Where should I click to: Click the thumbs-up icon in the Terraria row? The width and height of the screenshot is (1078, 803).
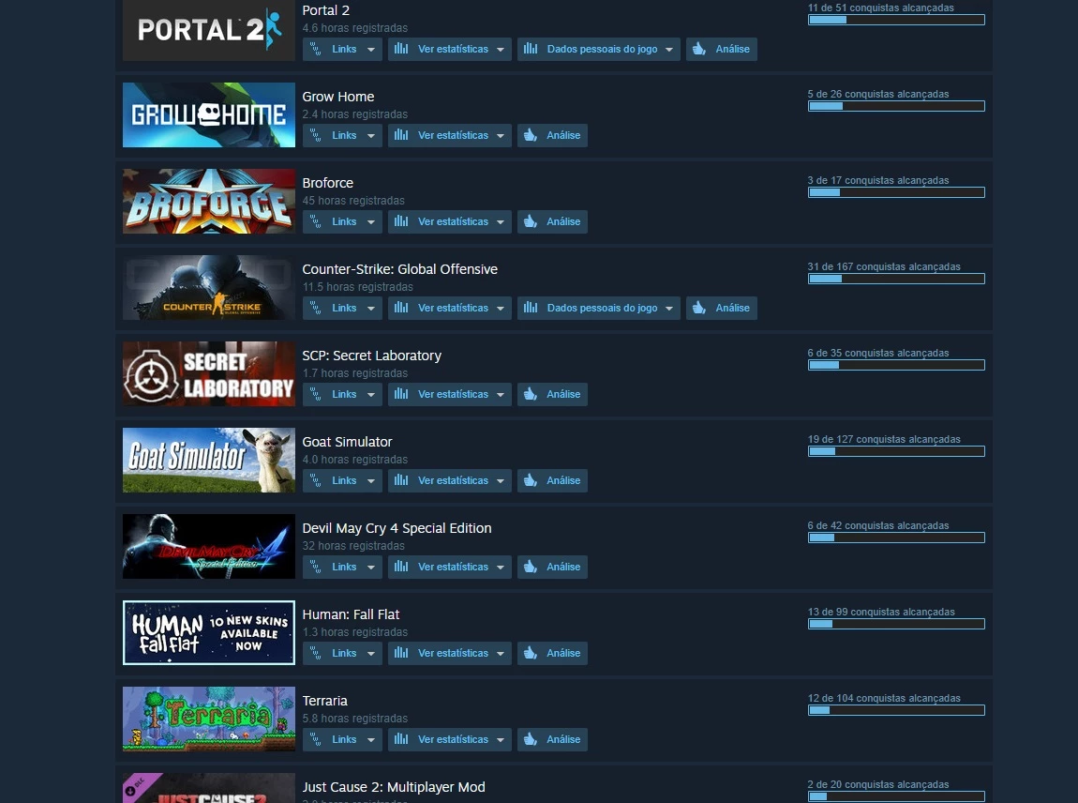(530, 740)
